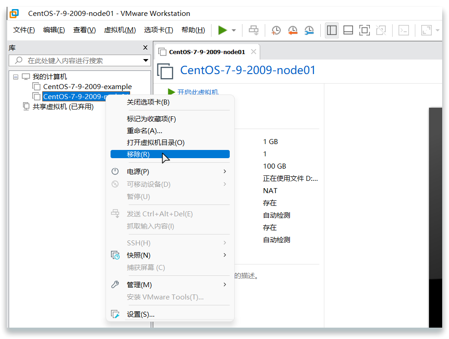Take a snapshot with the clock-plus toolbar icon
The image size is (449, 339).
click(276, 30)
